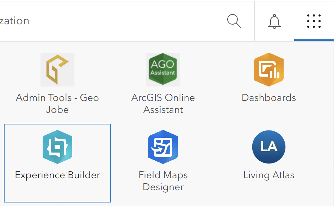Click the 'Field Maps Designer' label
The image size is (334, 206).
point(163,181)
